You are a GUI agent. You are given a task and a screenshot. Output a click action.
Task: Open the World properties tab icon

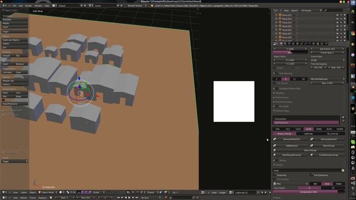click(293, 43)
